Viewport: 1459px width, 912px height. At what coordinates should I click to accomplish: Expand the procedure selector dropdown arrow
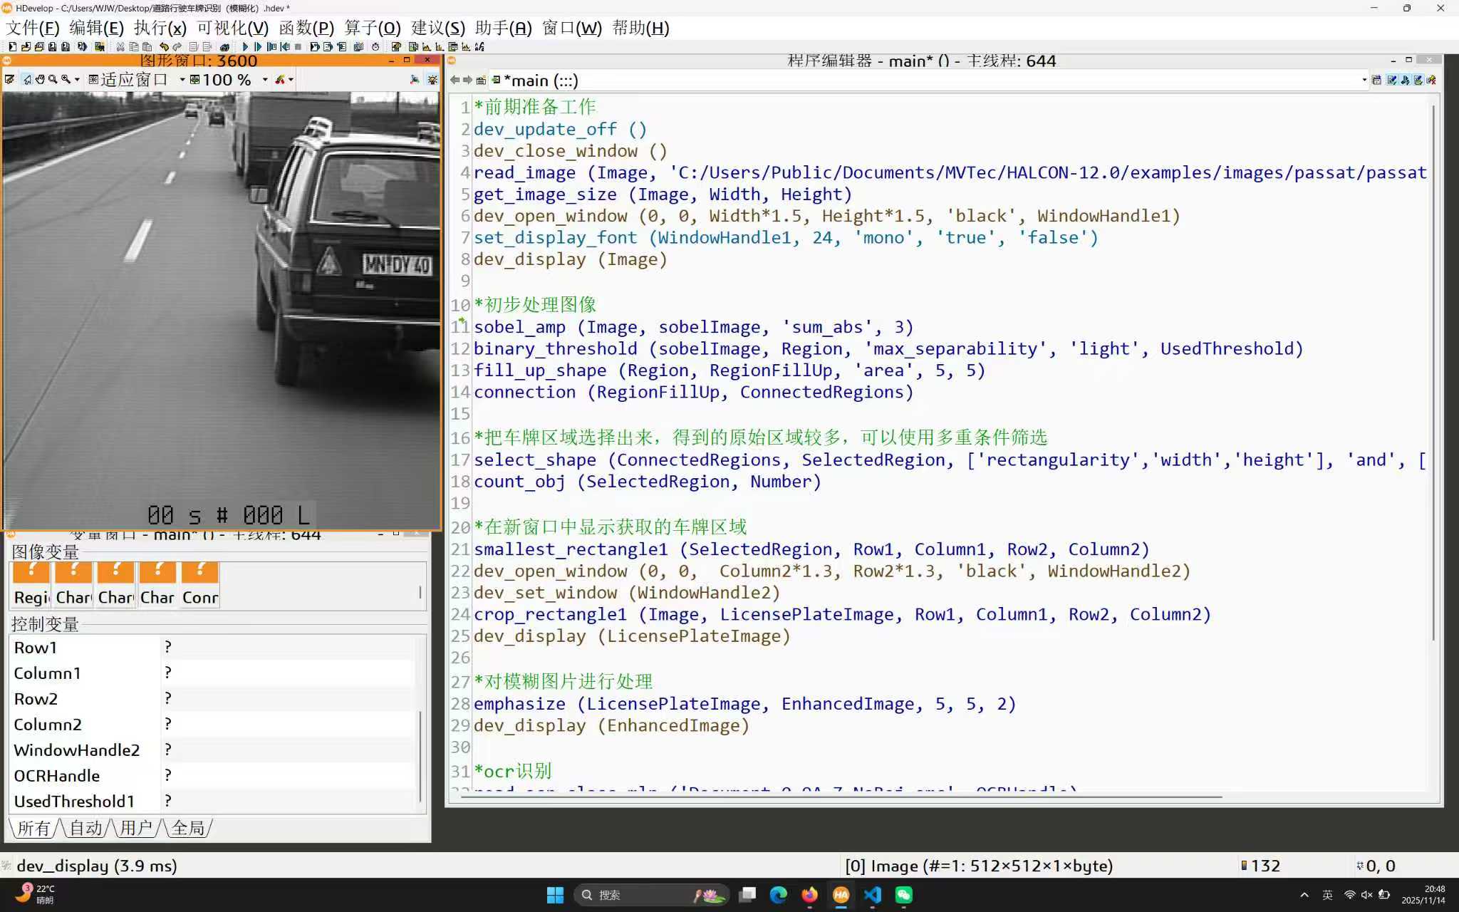pyautogui.click(x=1364, y=81)
